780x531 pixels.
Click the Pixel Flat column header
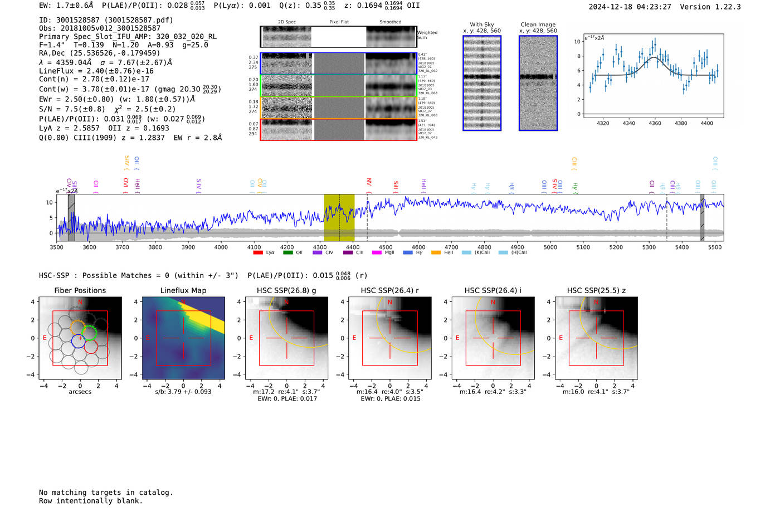coord(339,22)
